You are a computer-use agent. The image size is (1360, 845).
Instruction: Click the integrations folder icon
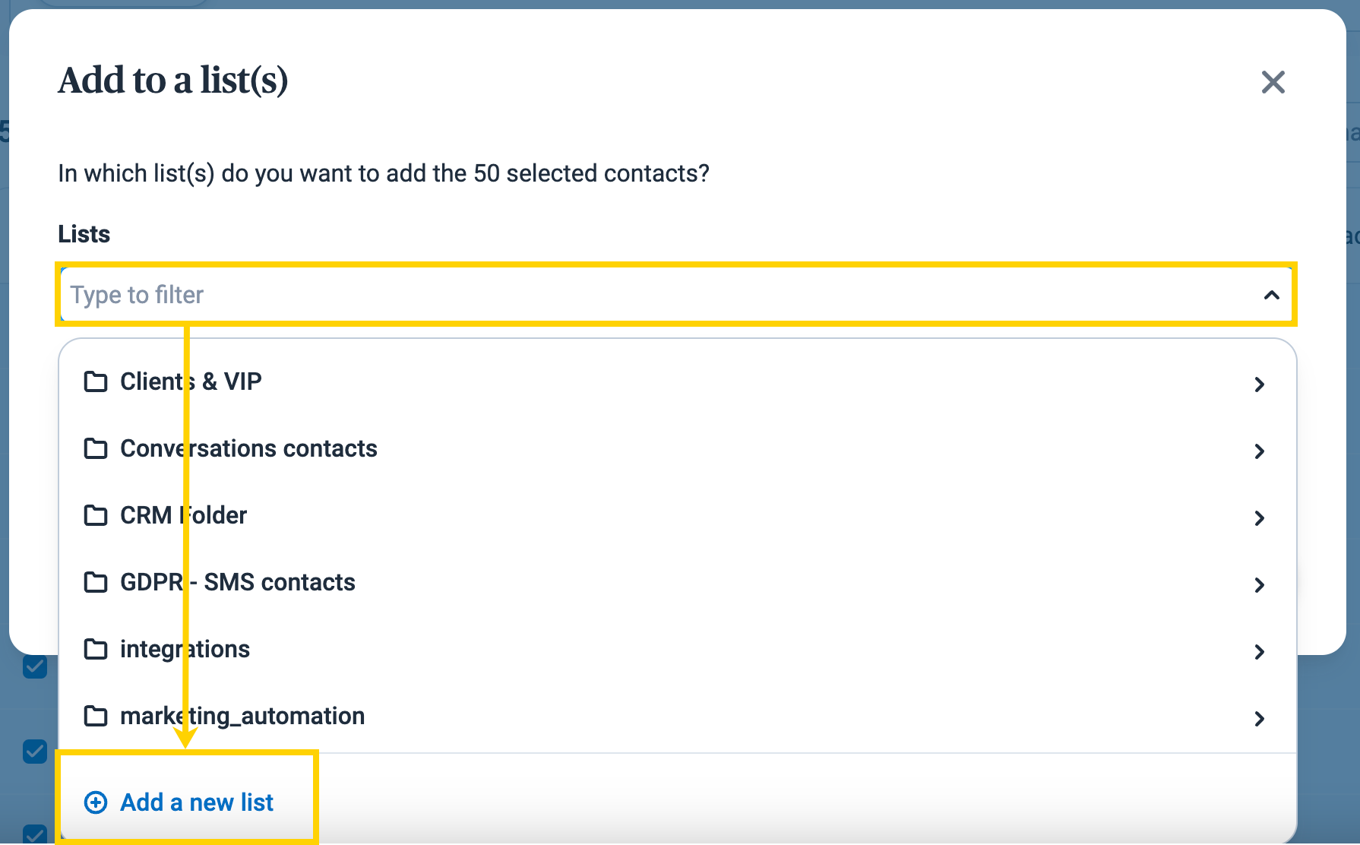[x=95, y=649]
